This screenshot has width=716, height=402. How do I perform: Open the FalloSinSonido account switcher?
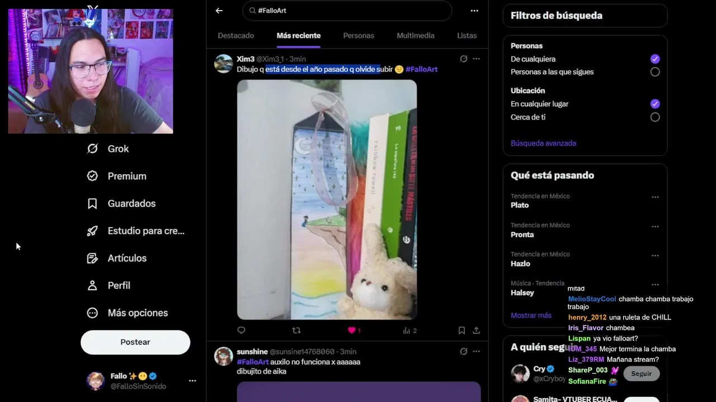(142, 381)
